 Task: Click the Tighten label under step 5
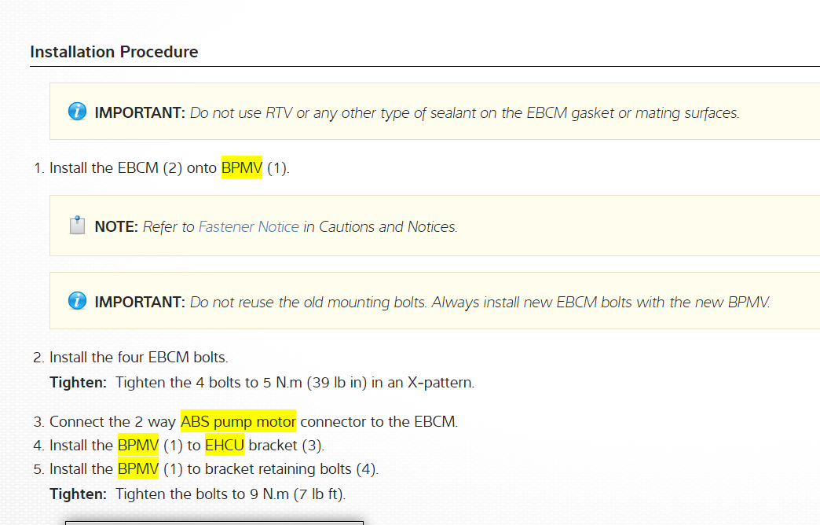78,494
